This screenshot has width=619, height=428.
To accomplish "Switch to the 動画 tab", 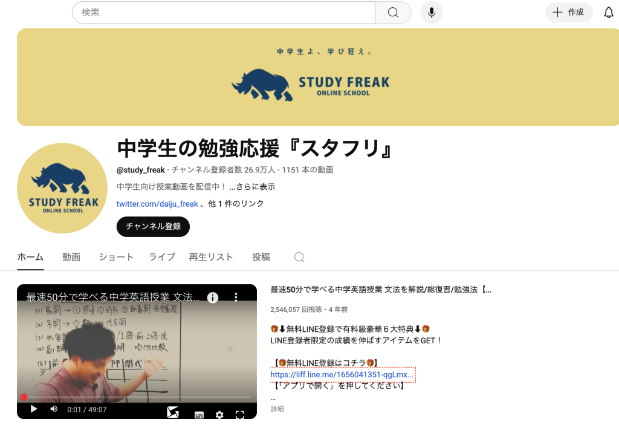I will (71, 257).
